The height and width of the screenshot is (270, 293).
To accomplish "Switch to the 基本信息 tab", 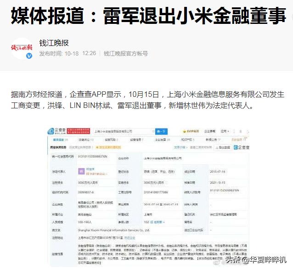I will click(60, 140).
